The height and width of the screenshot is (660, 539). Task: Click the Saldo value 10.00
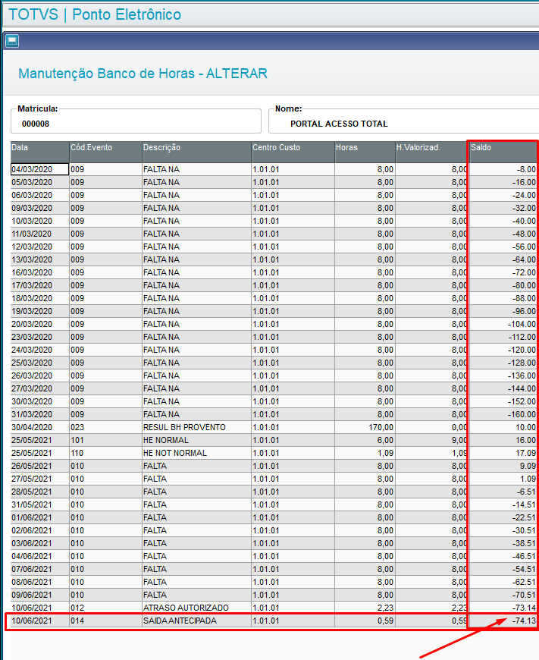click(525, 427)
